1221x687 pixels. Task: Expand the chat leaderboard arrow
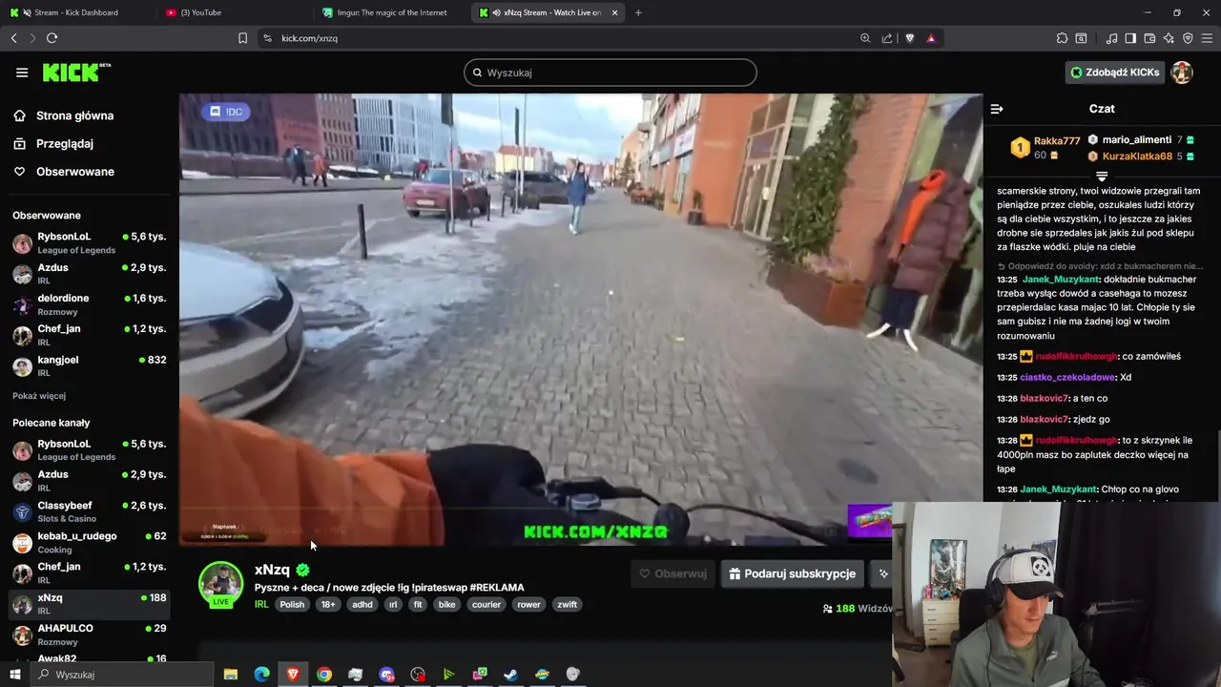(1102, 177)
